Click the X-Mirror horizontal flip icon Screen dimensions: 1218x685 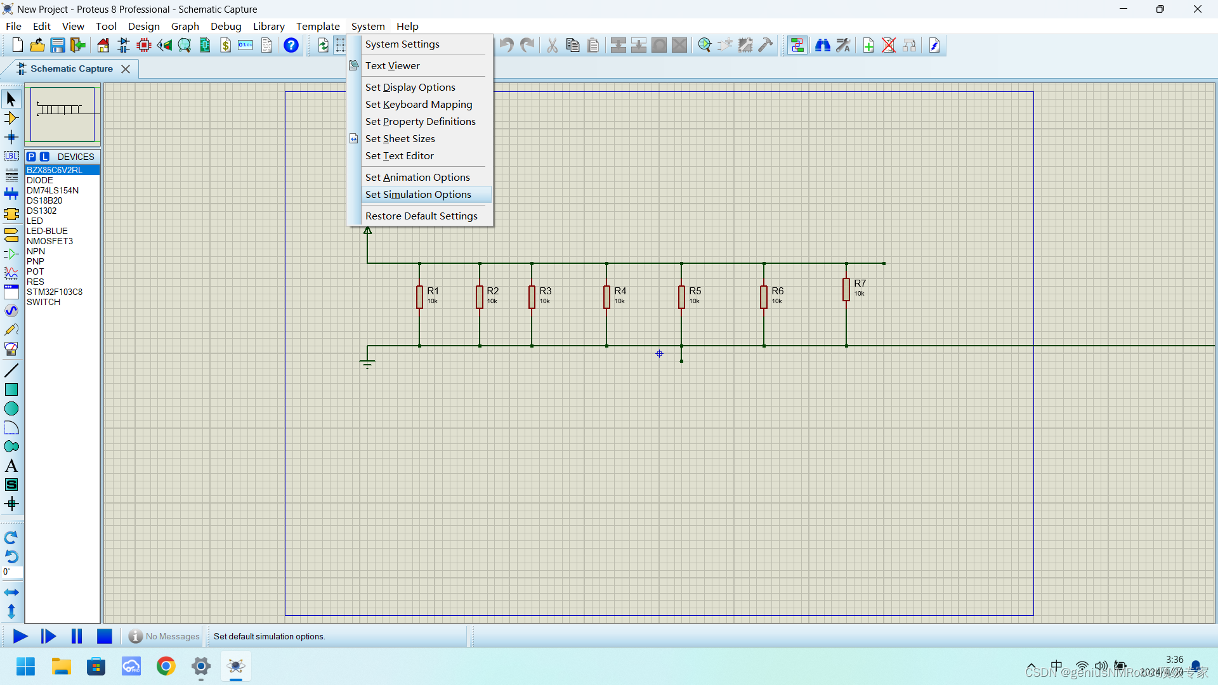tap(11, 592)
